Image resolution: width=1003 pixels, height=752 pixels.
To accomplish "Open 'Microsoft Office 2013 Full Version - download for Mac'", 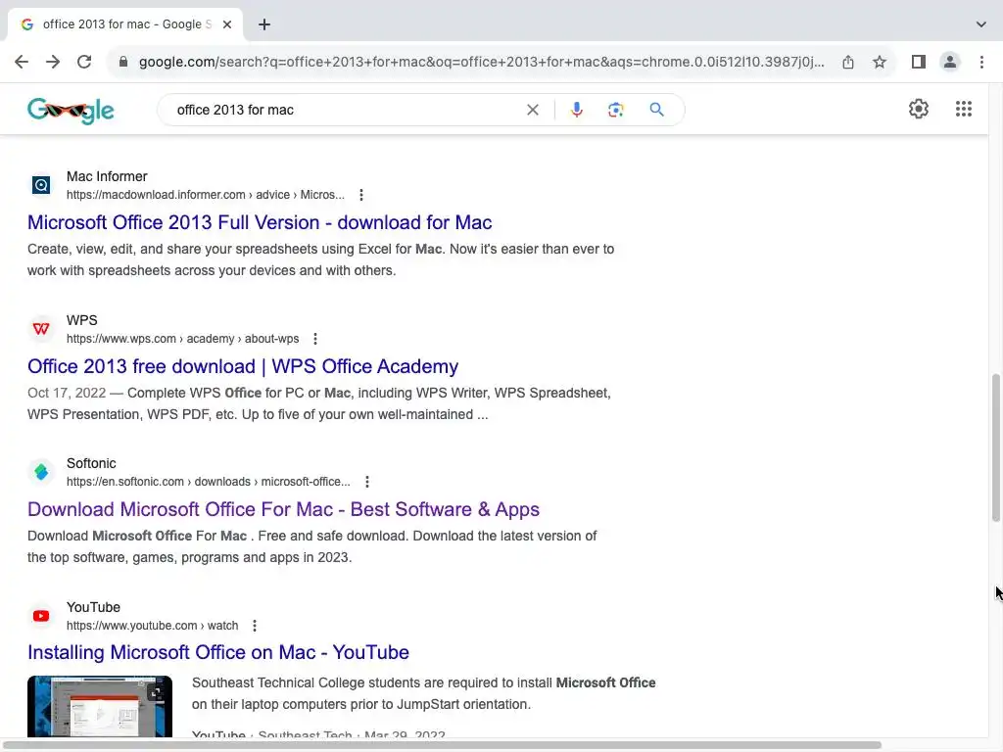I will coord(260,222).
